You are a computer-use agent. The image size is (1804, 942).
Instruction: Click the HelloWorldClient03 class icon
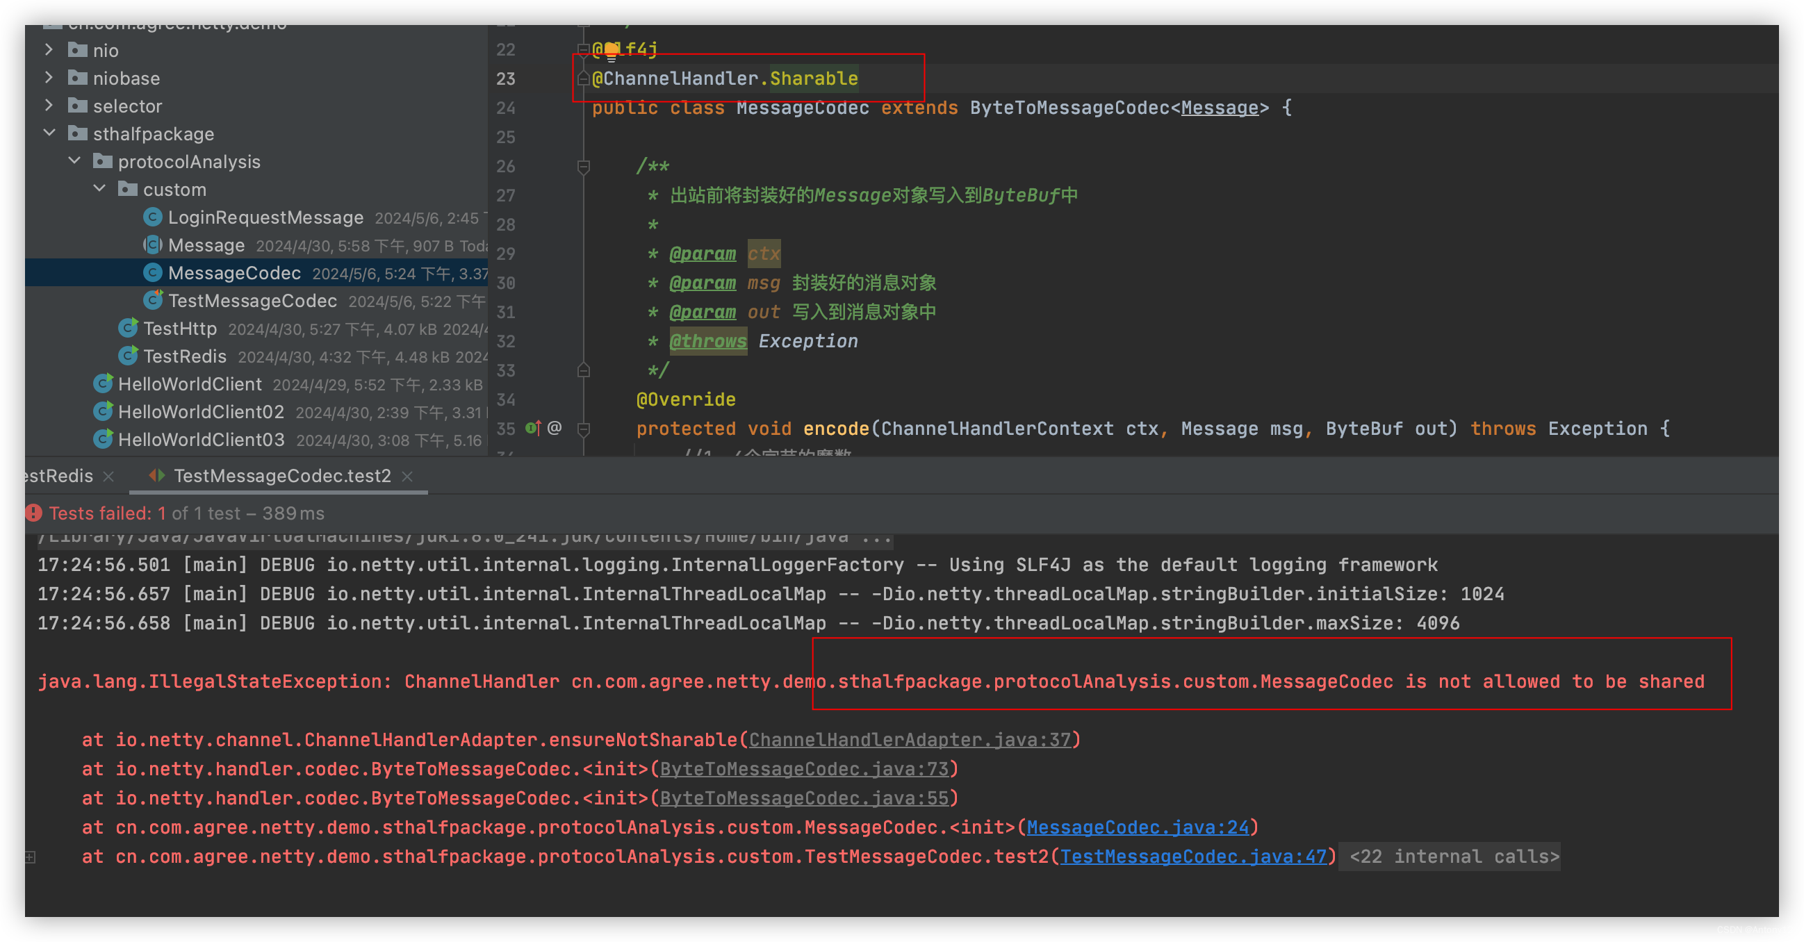[103, 440]
